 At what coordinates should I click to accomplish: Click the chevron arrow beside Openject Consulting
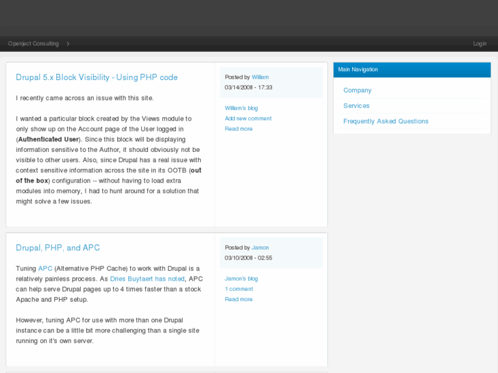tap(68, 44)
